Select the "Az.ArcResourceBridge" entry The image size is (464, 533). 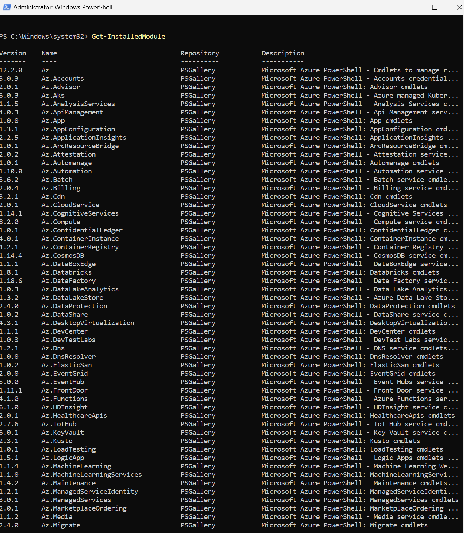tap(80, 146)
